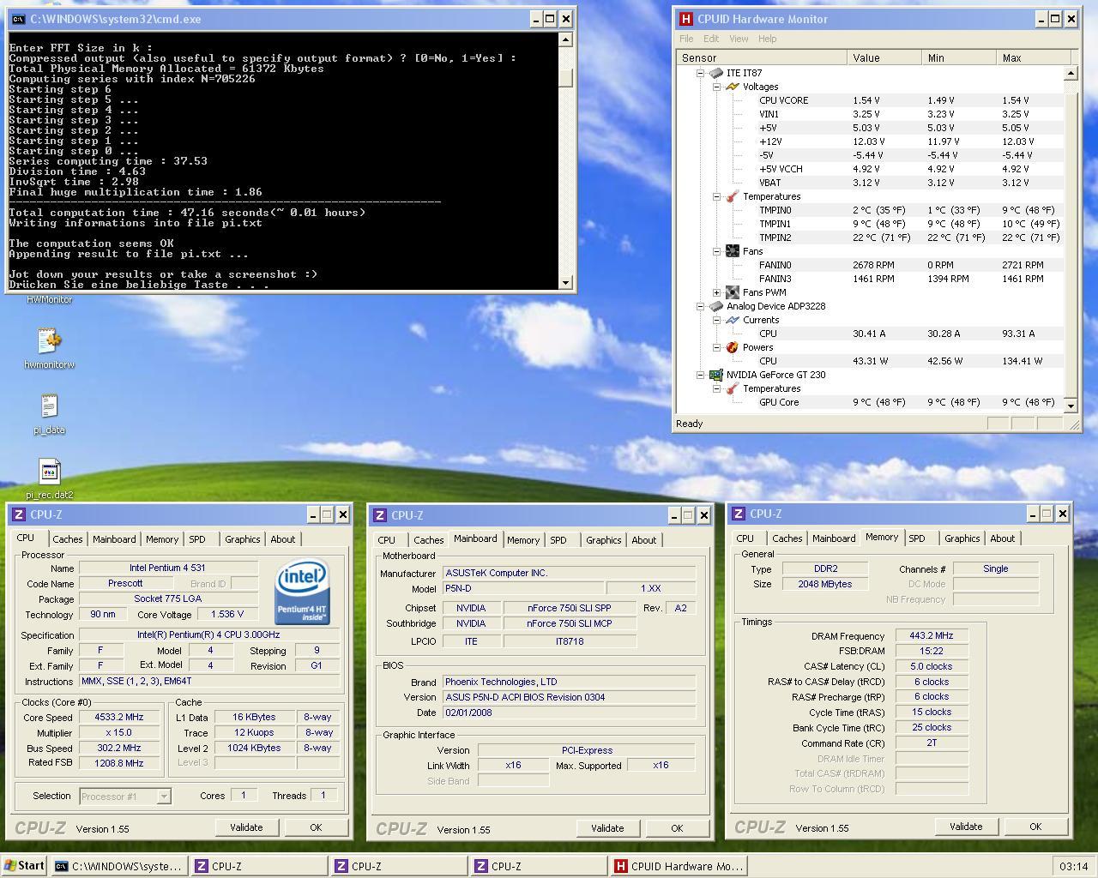Screen dimensions: 1098x878
Task: Click the Intel Pentium 4 HT logo
Action: [302, 592]
